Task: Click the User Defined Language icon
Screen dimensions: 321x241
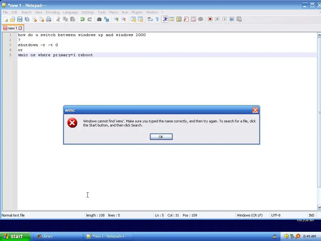Action: coord(172,19)
